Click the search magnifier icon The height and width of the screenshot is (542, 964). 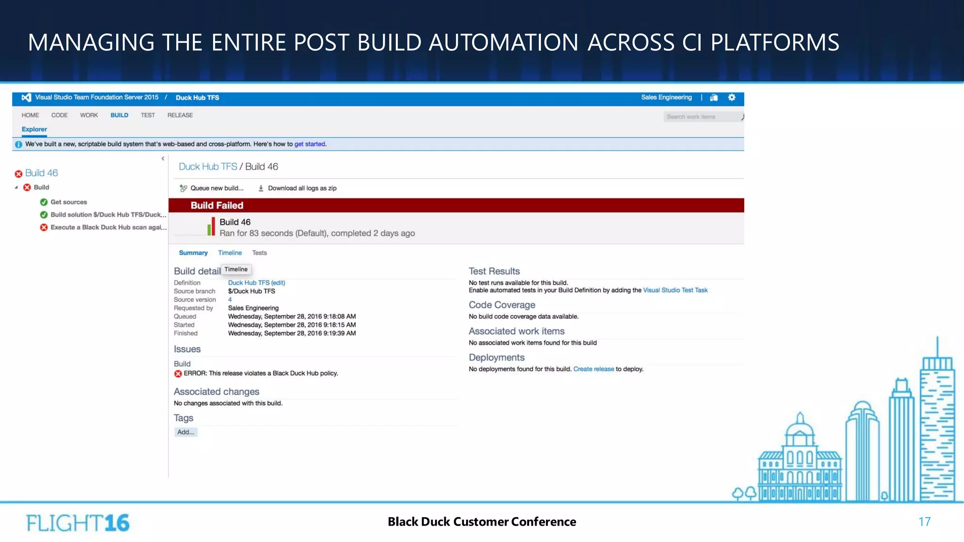point(742,117)
